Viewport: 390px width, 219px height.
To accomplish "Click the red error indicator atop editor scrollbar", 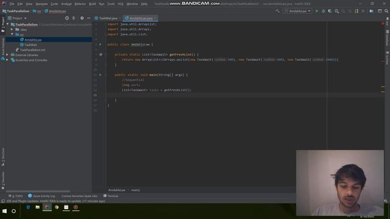I will click(x=383, y=23).
